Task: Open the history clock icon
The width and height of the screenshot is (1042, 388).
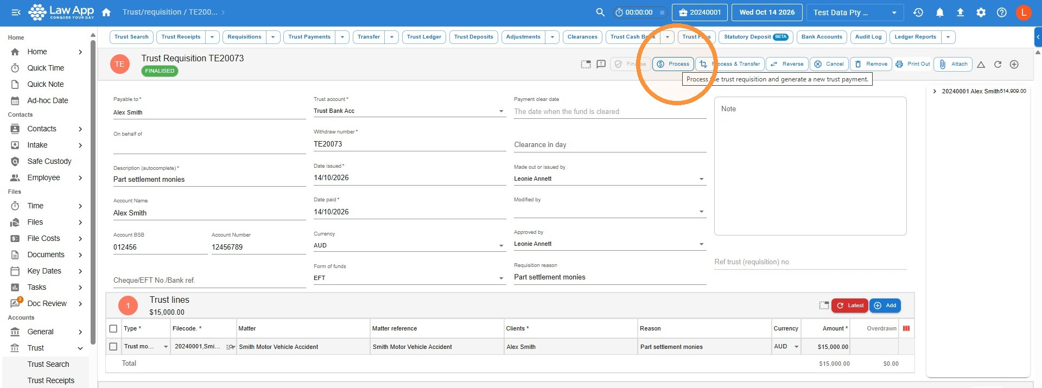Action: coord(918,12)
